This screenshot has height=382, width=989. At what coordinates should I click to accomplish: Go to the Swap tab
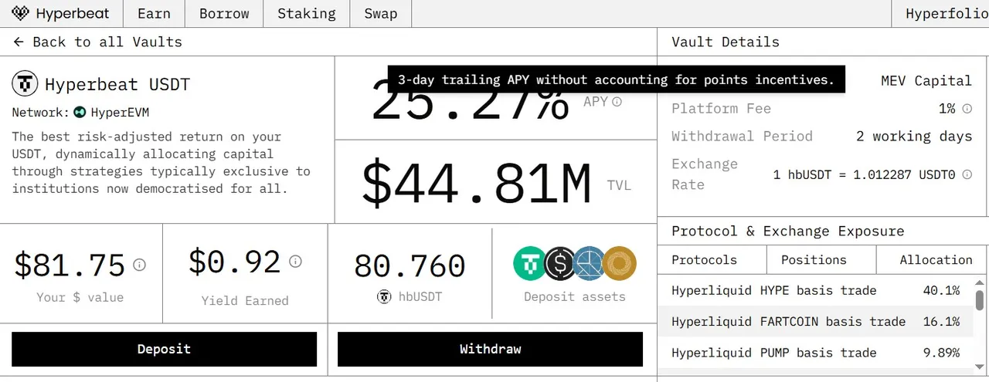coord(381,14)
